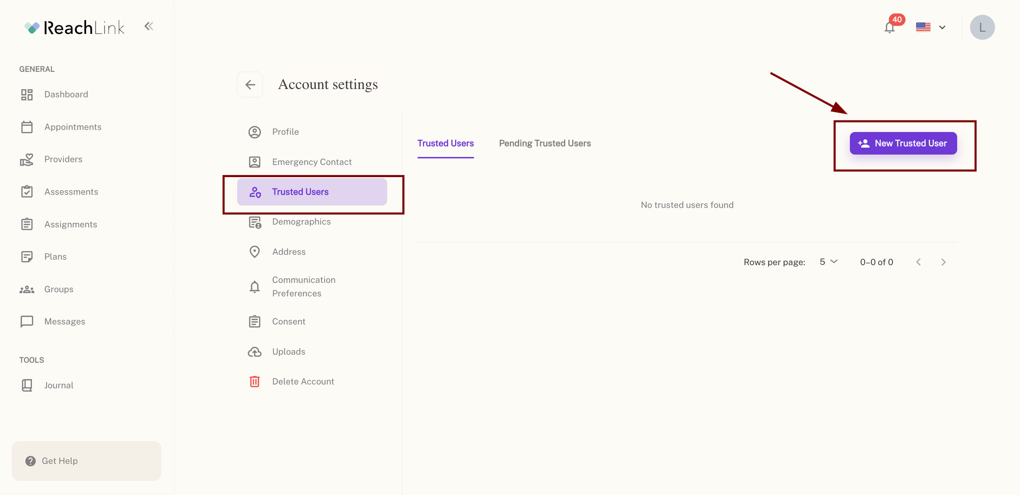Viewport: 1020px width, 495px height.
Task: Click the Assessments clipboard-check icon
Action: 27,192
